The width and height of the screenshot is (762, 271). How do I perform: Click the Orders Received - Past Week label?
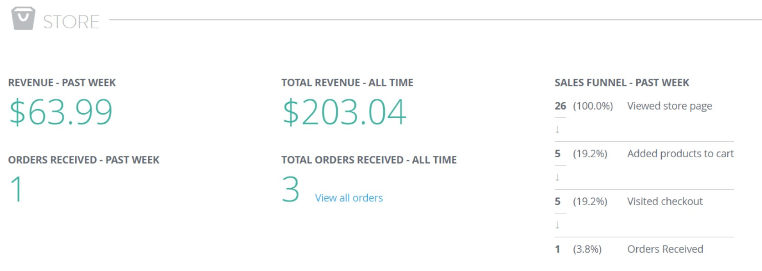[84, 160]
